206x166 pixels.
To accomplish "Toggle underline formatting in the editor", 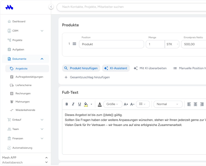I will 80,104.
